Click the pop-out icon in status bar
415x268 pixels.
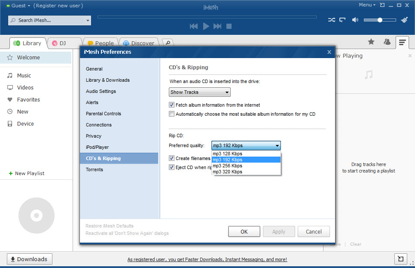[401, 259]
